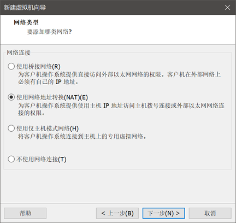This screenshot has height=223, width=236.
Task: Close the 新建虚拟机向导 dialog
Action: (227, 8)
